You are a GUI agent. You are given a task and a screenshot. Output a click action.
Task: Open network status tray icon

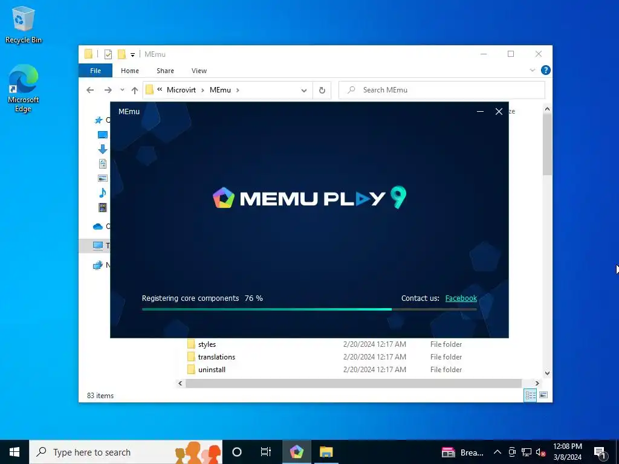pos(527,452)
